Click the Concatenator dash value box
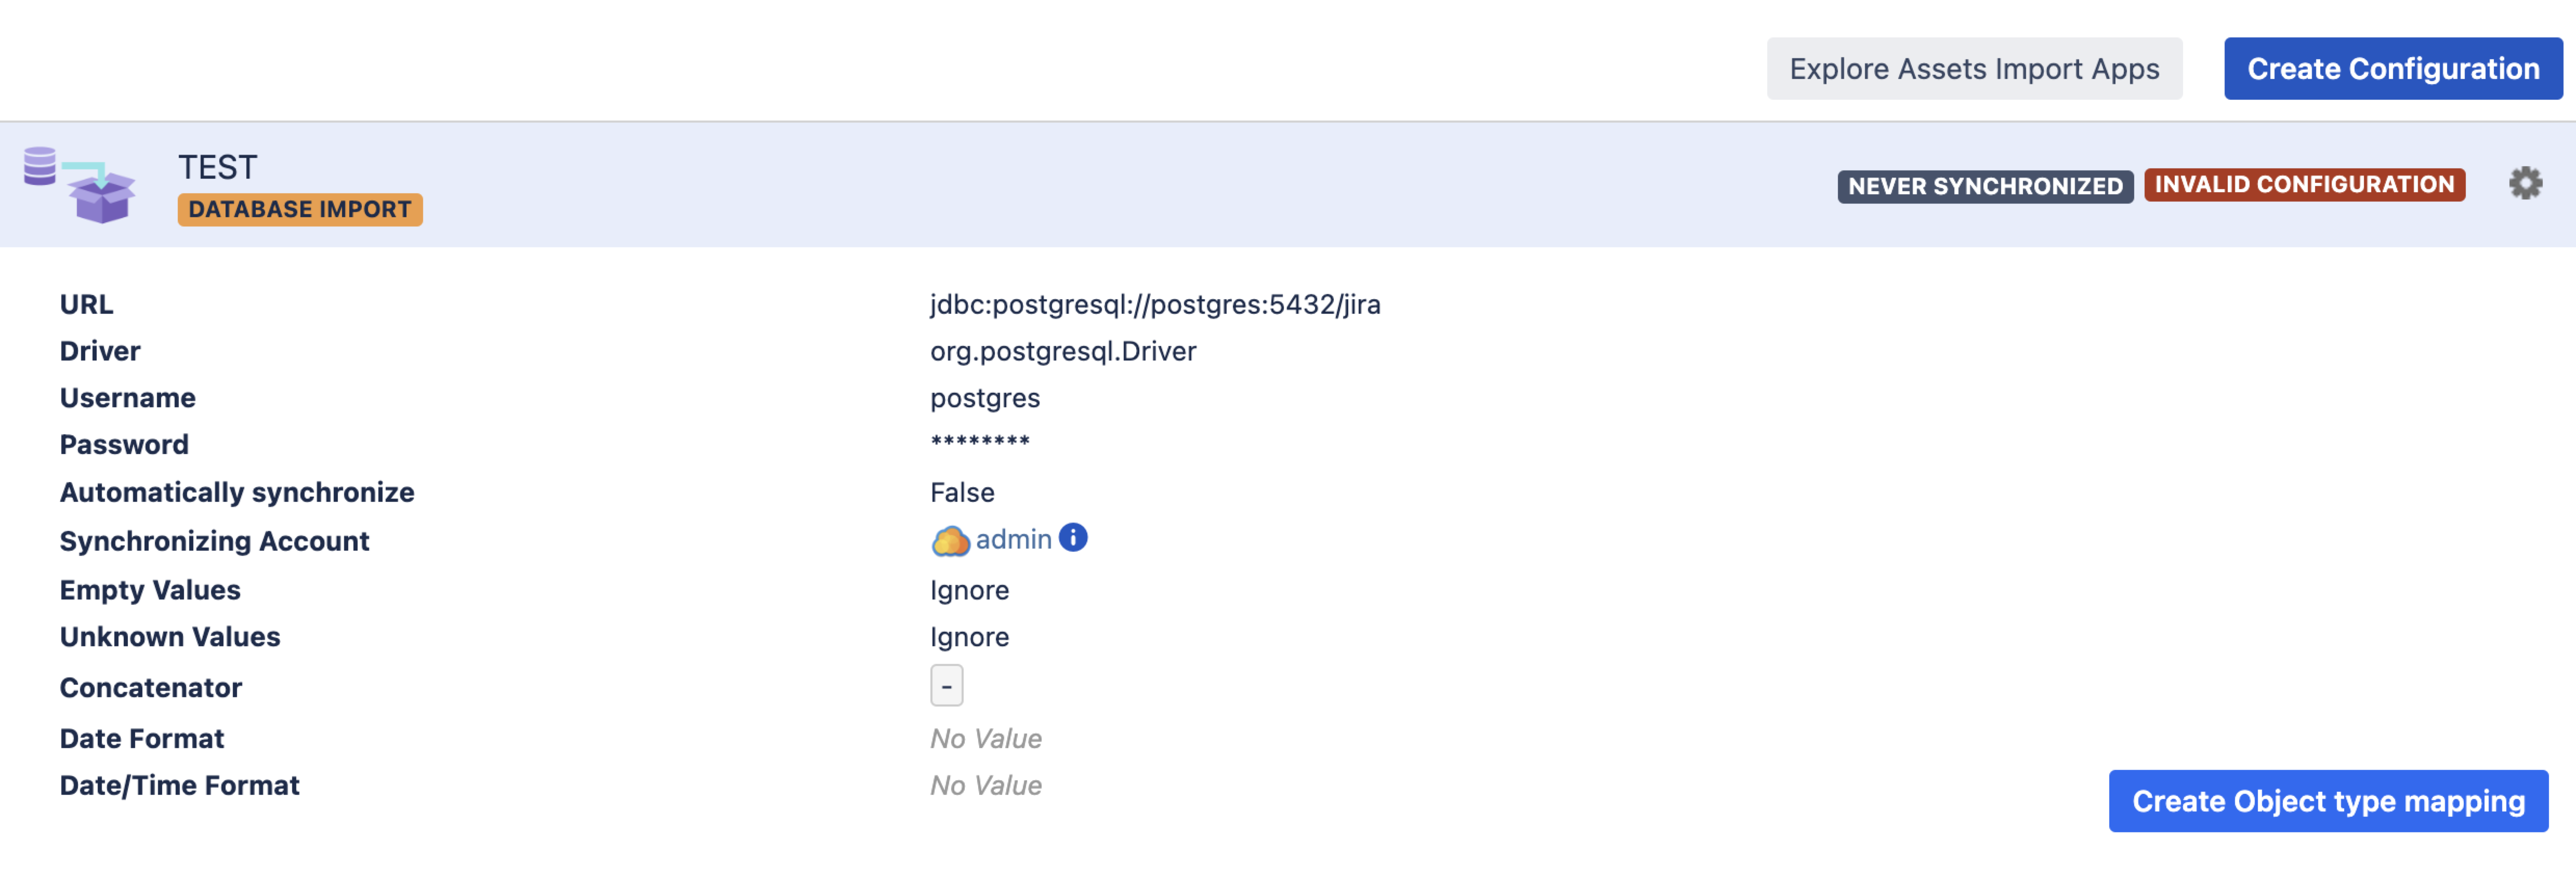Image resolution: width=2576 pixels, height=879 pixels. click(946, 686)
